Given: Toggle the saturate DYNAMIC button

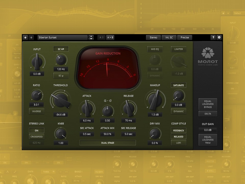Looking at the screenshot, I should pyautogui.click(x=179, y=111).
